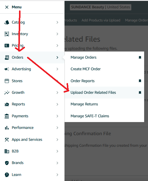Image resolution: width=148 pixels, height=181 pixels.
Task: Click the Stores storefront icon
Action: (7, 81)
